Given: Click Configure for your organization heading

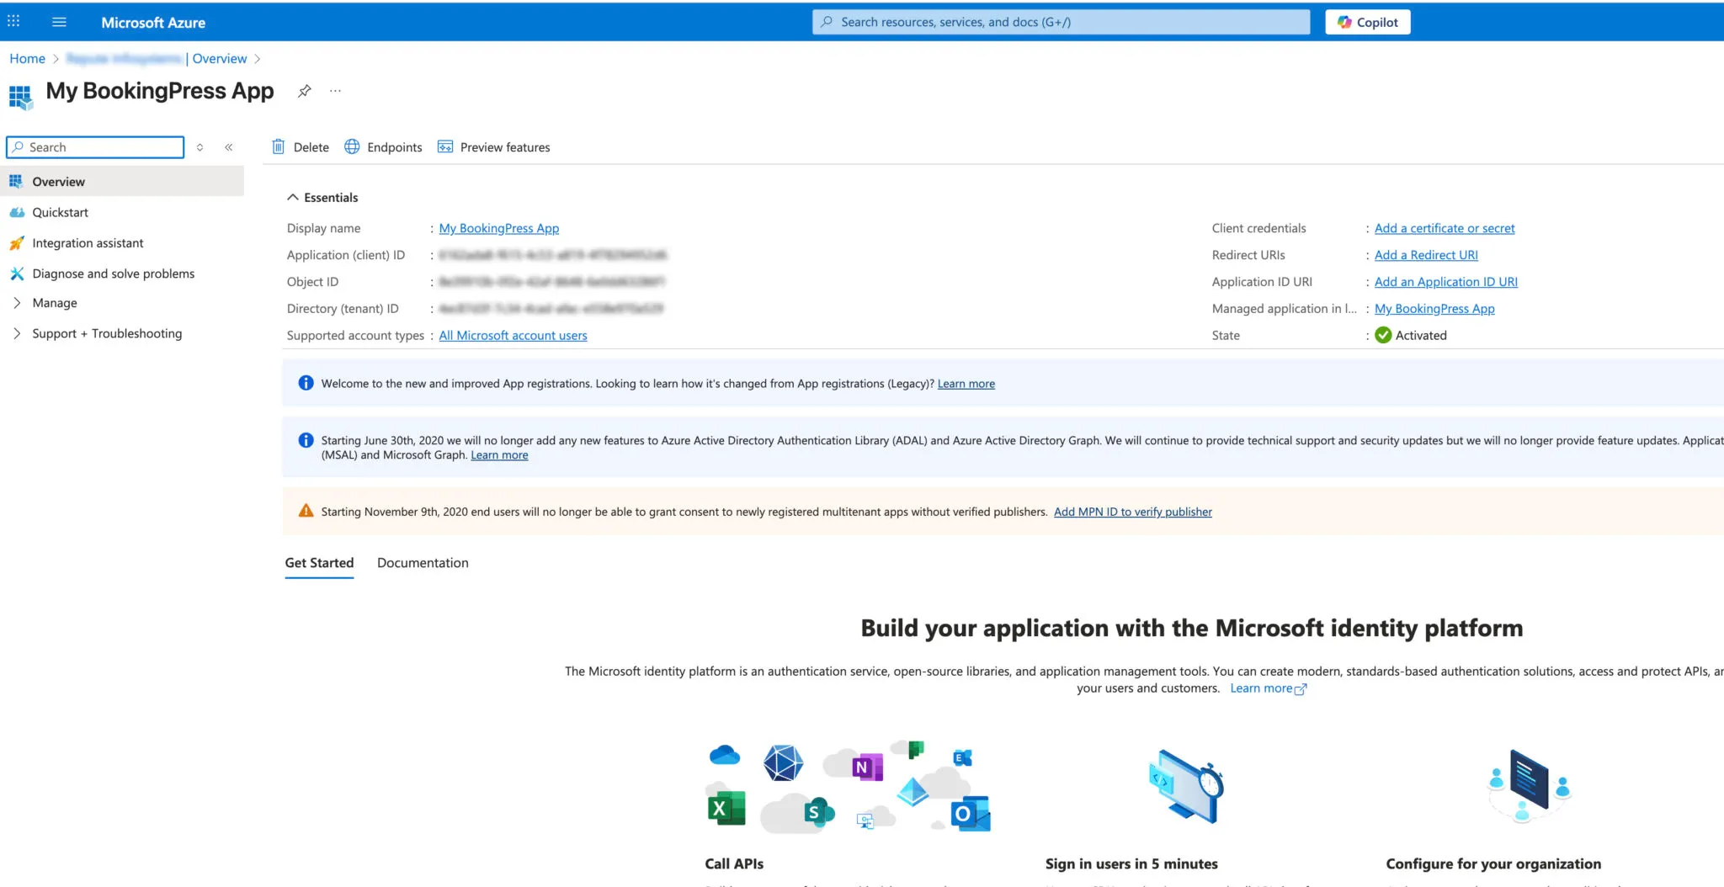Looking at the screenshot, I should (x=1493, y=863).
